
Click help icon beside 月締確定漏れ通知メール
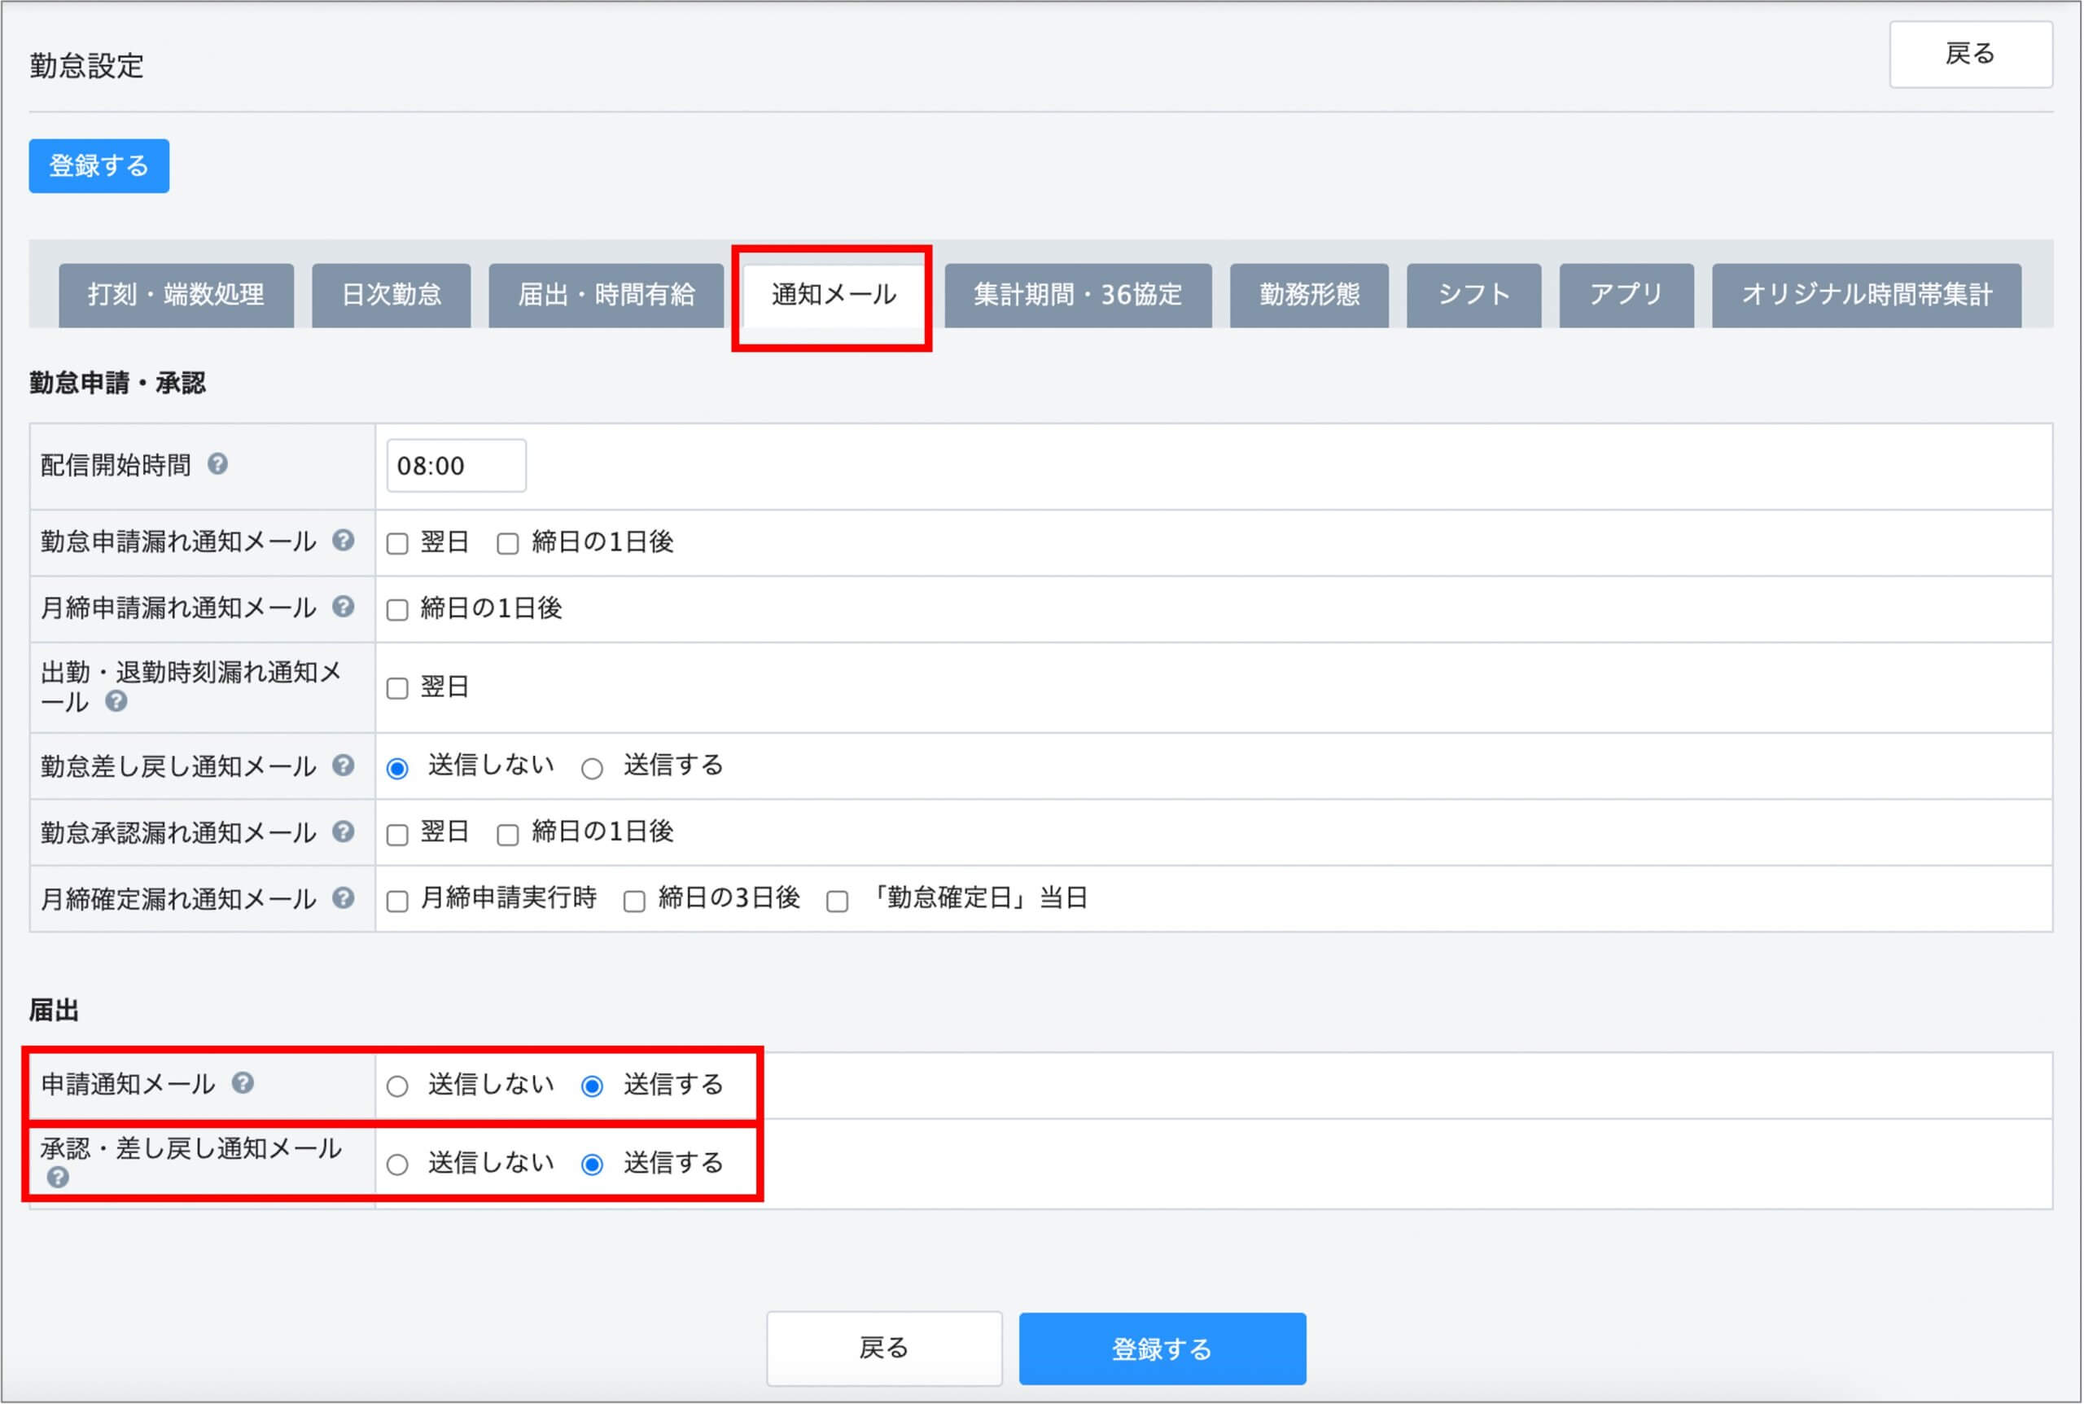343,897
